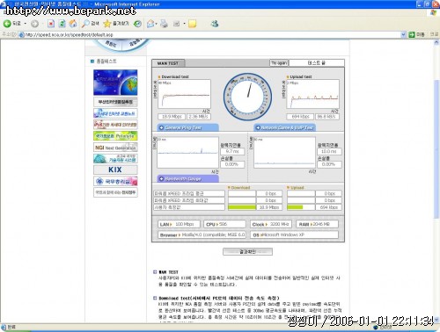The width and height of the screenshot is (440, 332).
Task: Click the vertical page scrollbar thumb
Action: [436, 148]
